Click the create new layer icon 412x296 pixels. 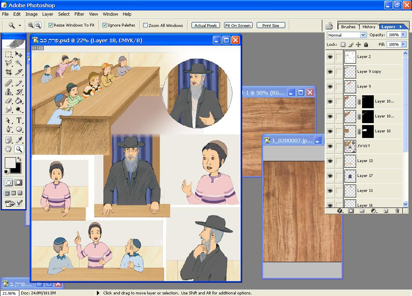385,211
